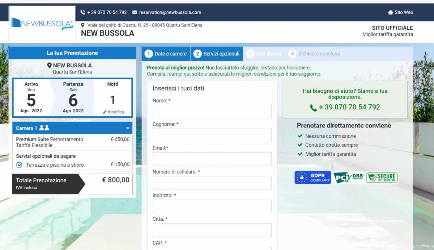Click the SITO UFFICIALE text

[392, 28]
